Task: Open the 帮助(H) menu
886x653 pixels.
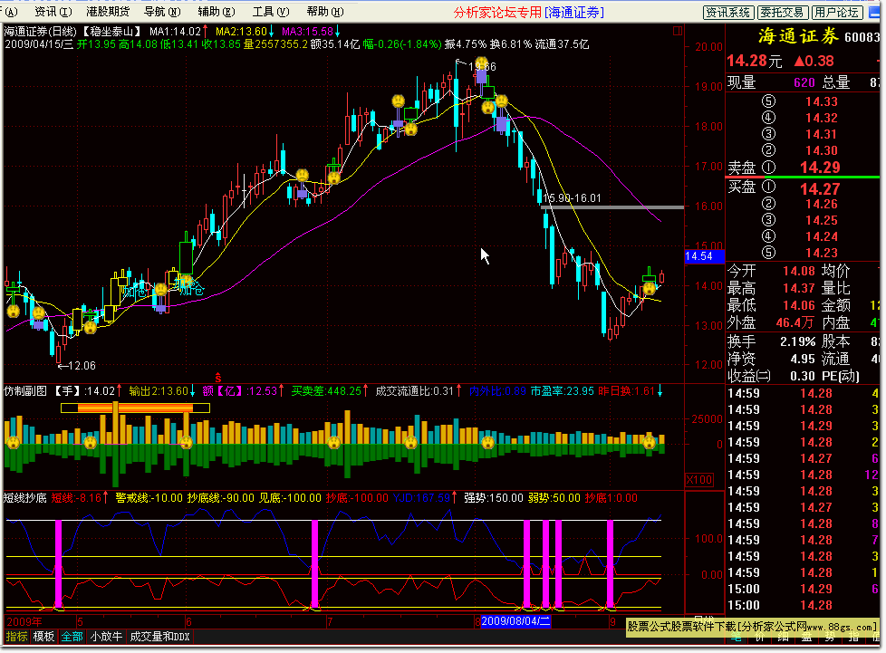Action: tap(325, 11)
